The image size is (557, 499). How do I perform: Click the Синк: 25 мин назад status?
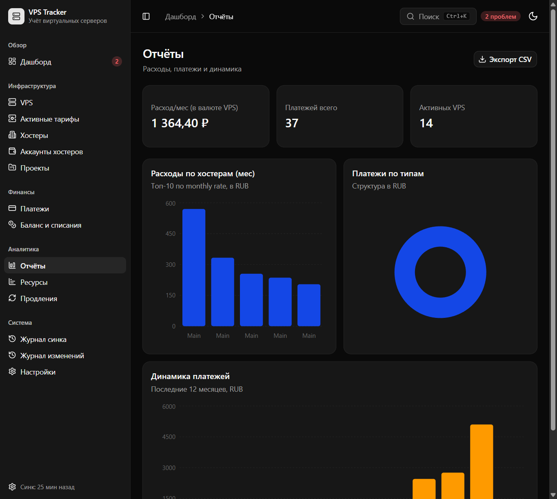(x=47, y=487)
